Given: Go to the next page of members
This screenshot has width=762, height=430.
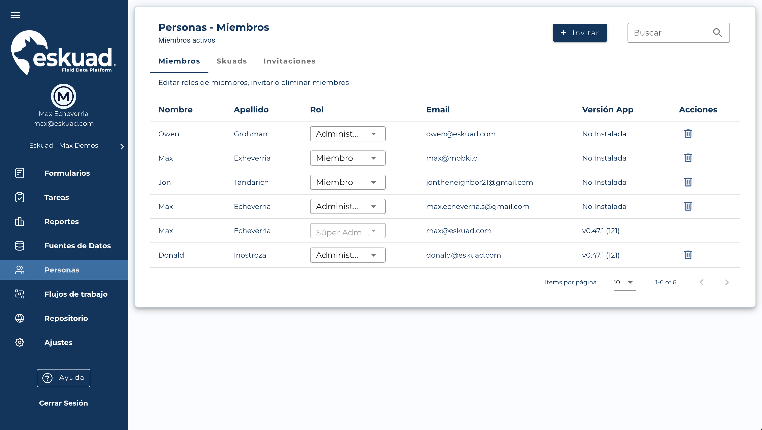Looking at the screenshot, I should tap(727, 282).
